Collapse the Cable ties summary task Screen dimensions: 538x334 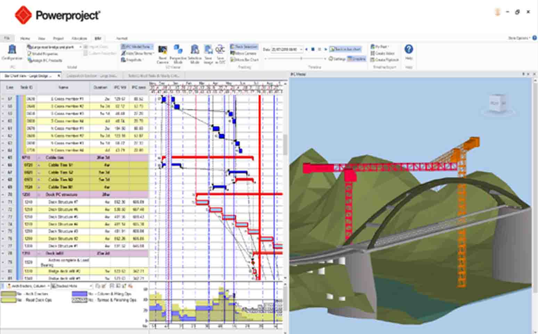tap(39, 158)
